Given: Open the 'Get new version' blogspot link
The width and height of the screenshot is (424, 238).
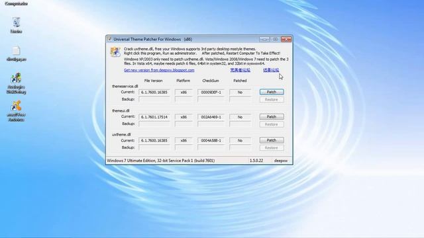Looking at the screenshot, I should 159,70.
